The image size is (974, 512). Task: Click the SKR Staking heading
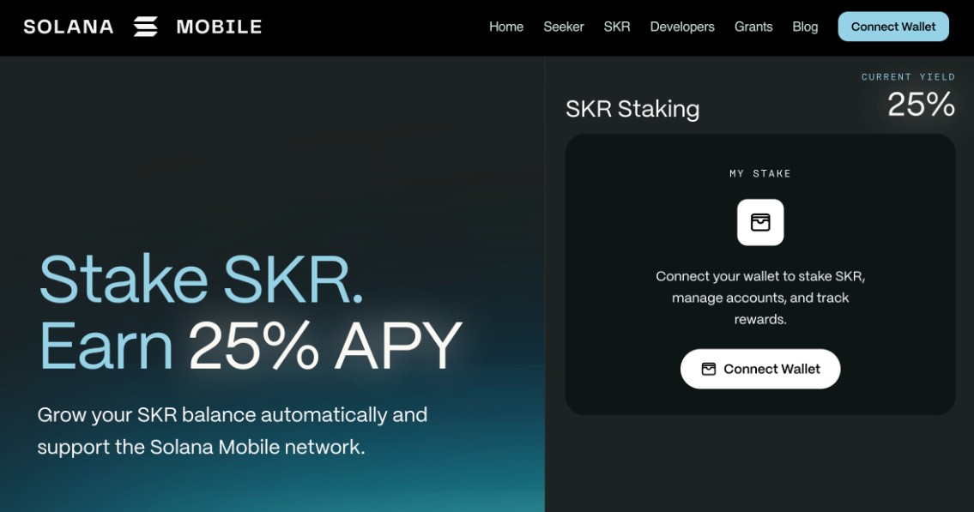click(632, 109)
